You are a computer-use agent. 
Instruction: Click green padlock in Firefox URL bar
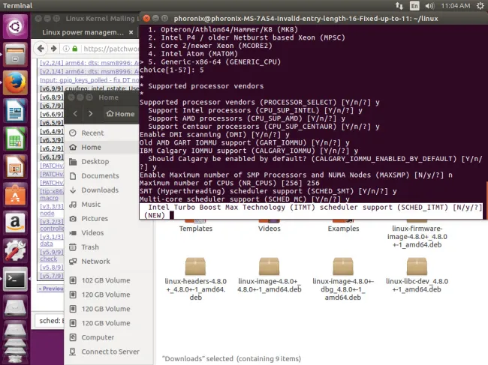(x=74, y=49)
